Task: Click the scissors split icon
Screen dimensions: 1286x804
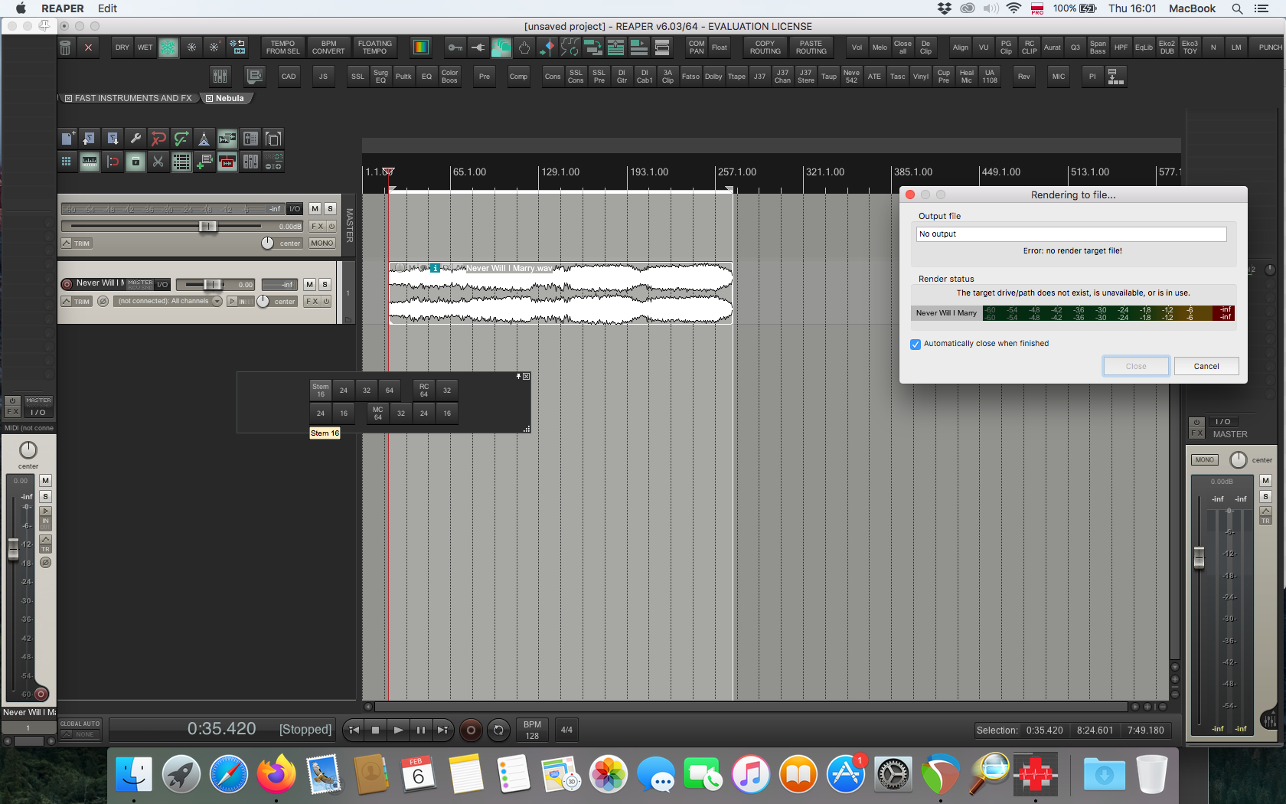Action: pos(158,162)
